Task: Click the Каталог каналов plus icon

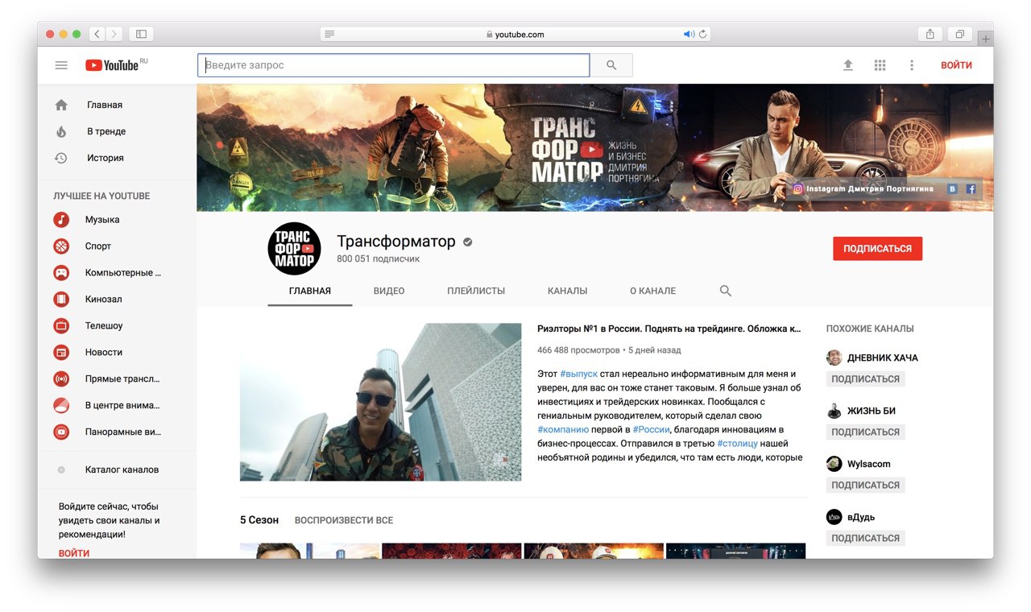Action: (x=61, y=469)
